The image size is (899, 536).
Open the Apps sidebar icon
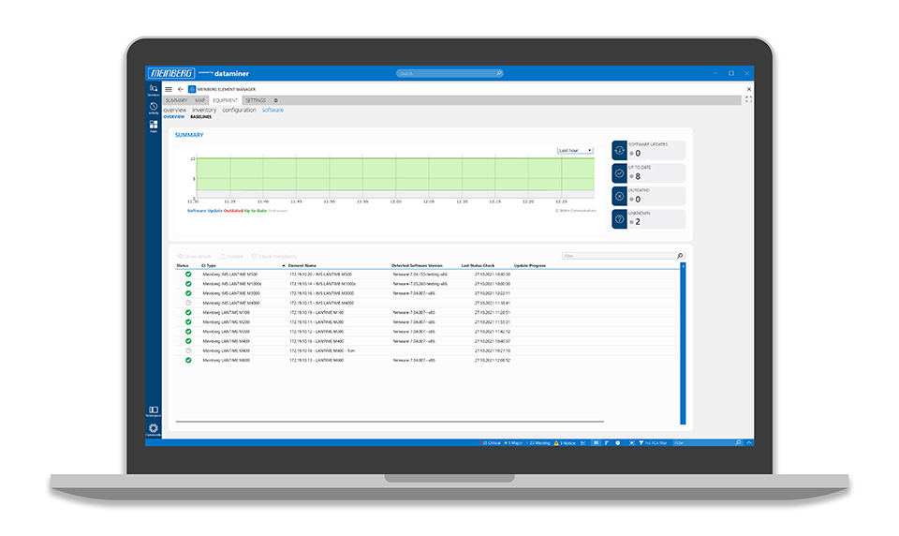tap(153, 126)
